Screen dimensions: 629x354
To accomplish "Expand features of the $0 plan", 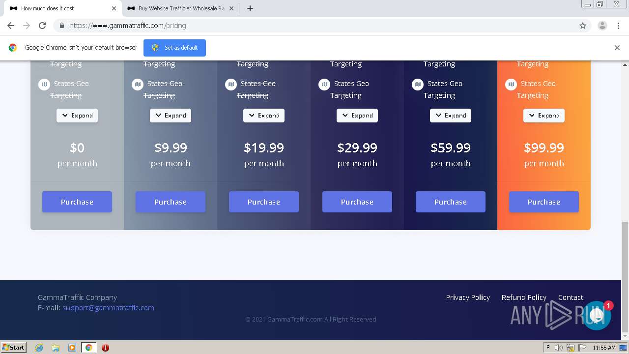I will (77, 116).
